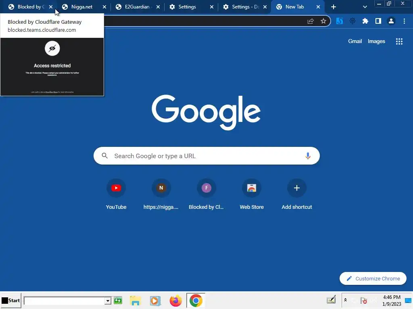
Task: Click the Google logo
Action: click(x=206, y=113)
